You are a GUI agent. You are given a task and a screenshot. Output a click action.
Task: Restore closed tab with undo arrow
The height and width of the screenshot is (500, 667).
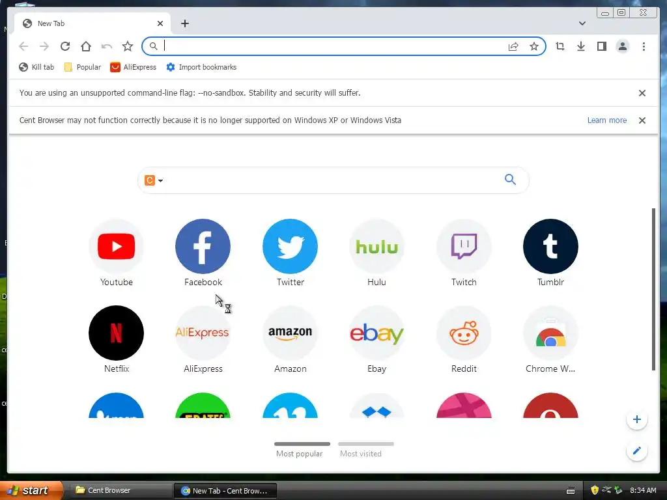[x=107, y=46]
